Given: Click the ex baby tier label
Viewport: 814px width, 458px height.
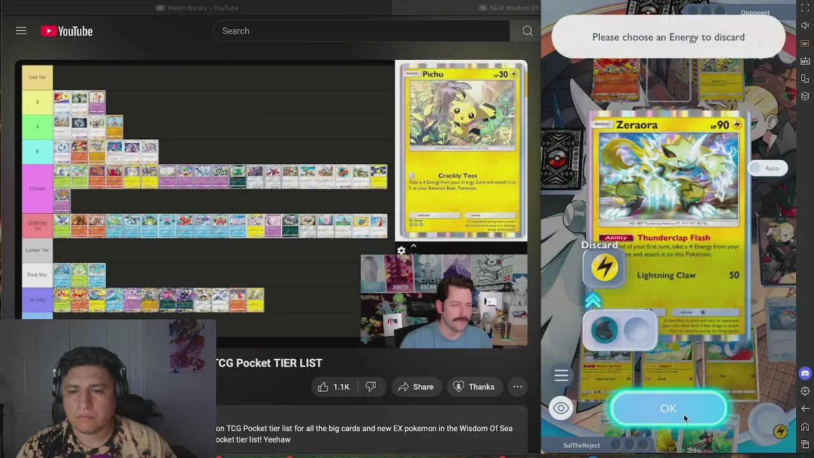Looking at the screenshot, I should click(x=38, y=300).
